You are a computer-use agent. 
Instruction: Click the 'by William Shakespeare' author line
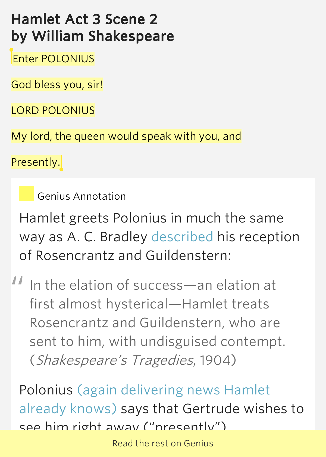coord(93,36)
